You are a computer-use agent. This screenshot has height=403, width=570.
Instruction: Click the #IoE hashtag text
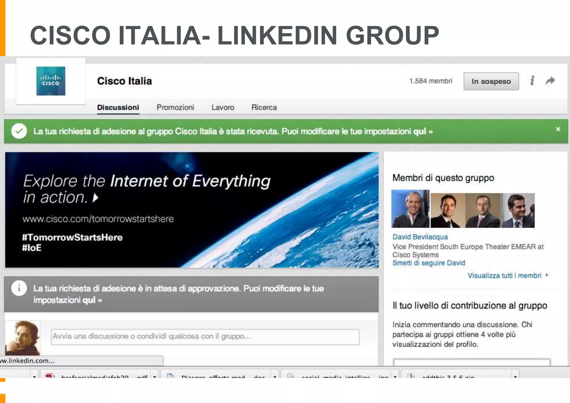click(x=32, y=248)
